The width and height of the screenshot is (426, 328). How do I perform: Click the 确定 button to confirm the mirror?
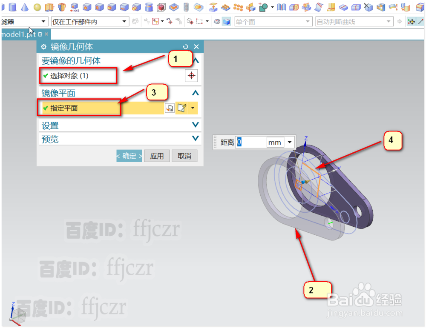tap(129, 156)
